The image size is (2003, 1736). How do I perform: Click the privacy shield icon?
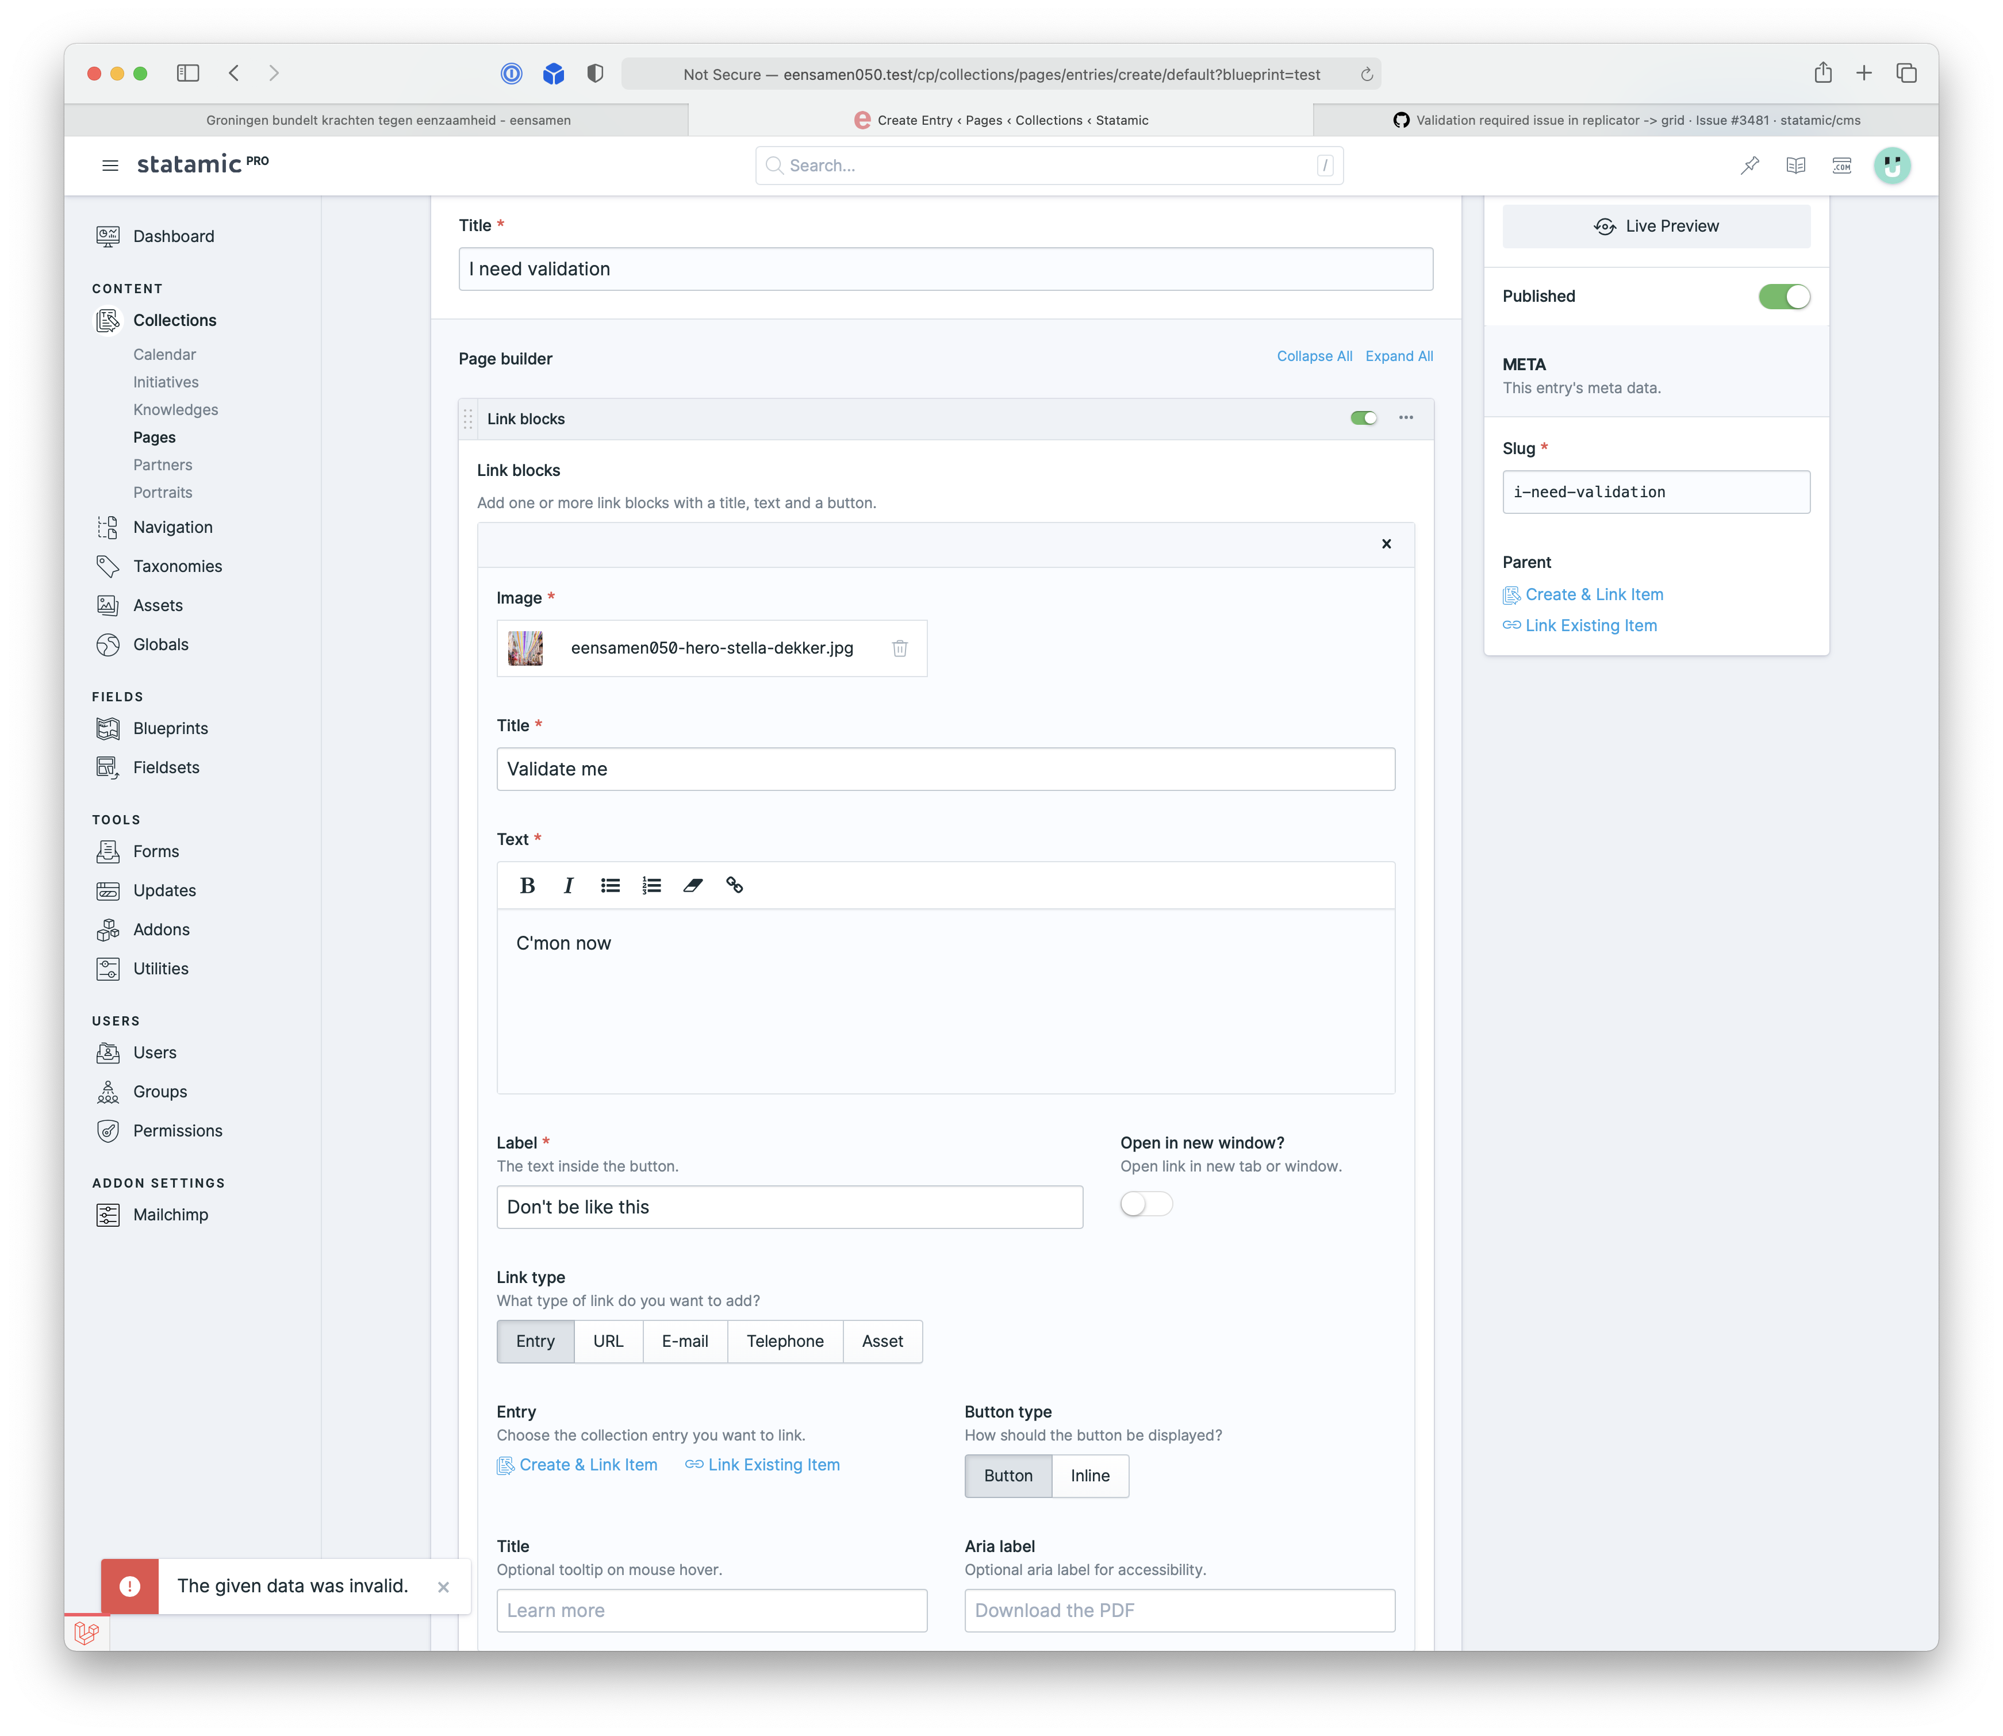(x=595, y=72)
